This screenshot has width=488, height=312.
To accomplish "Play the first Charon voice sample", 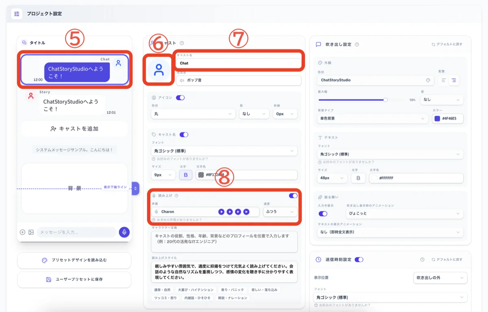I will pos(221,212).
